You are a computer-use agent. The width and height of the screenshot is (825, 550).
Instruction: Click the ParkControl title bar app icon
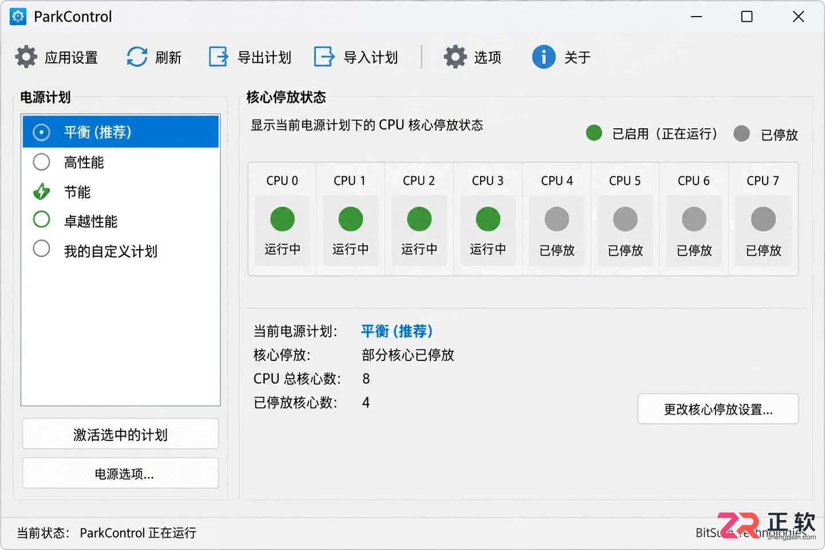pyautogui.click(x=18, y=17)
